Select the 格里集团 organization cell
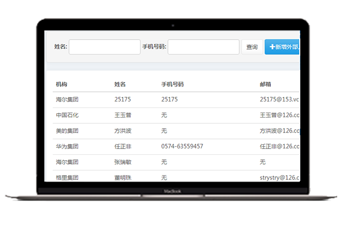 [67, 177]
